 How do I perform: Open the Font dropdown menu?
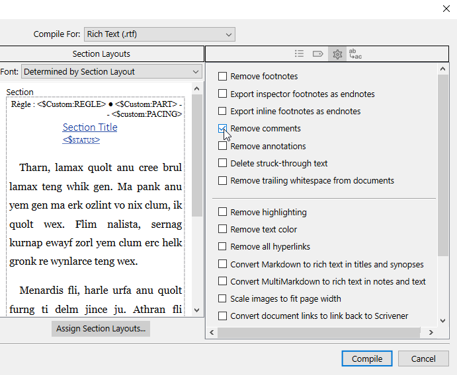tap(112, 71)
